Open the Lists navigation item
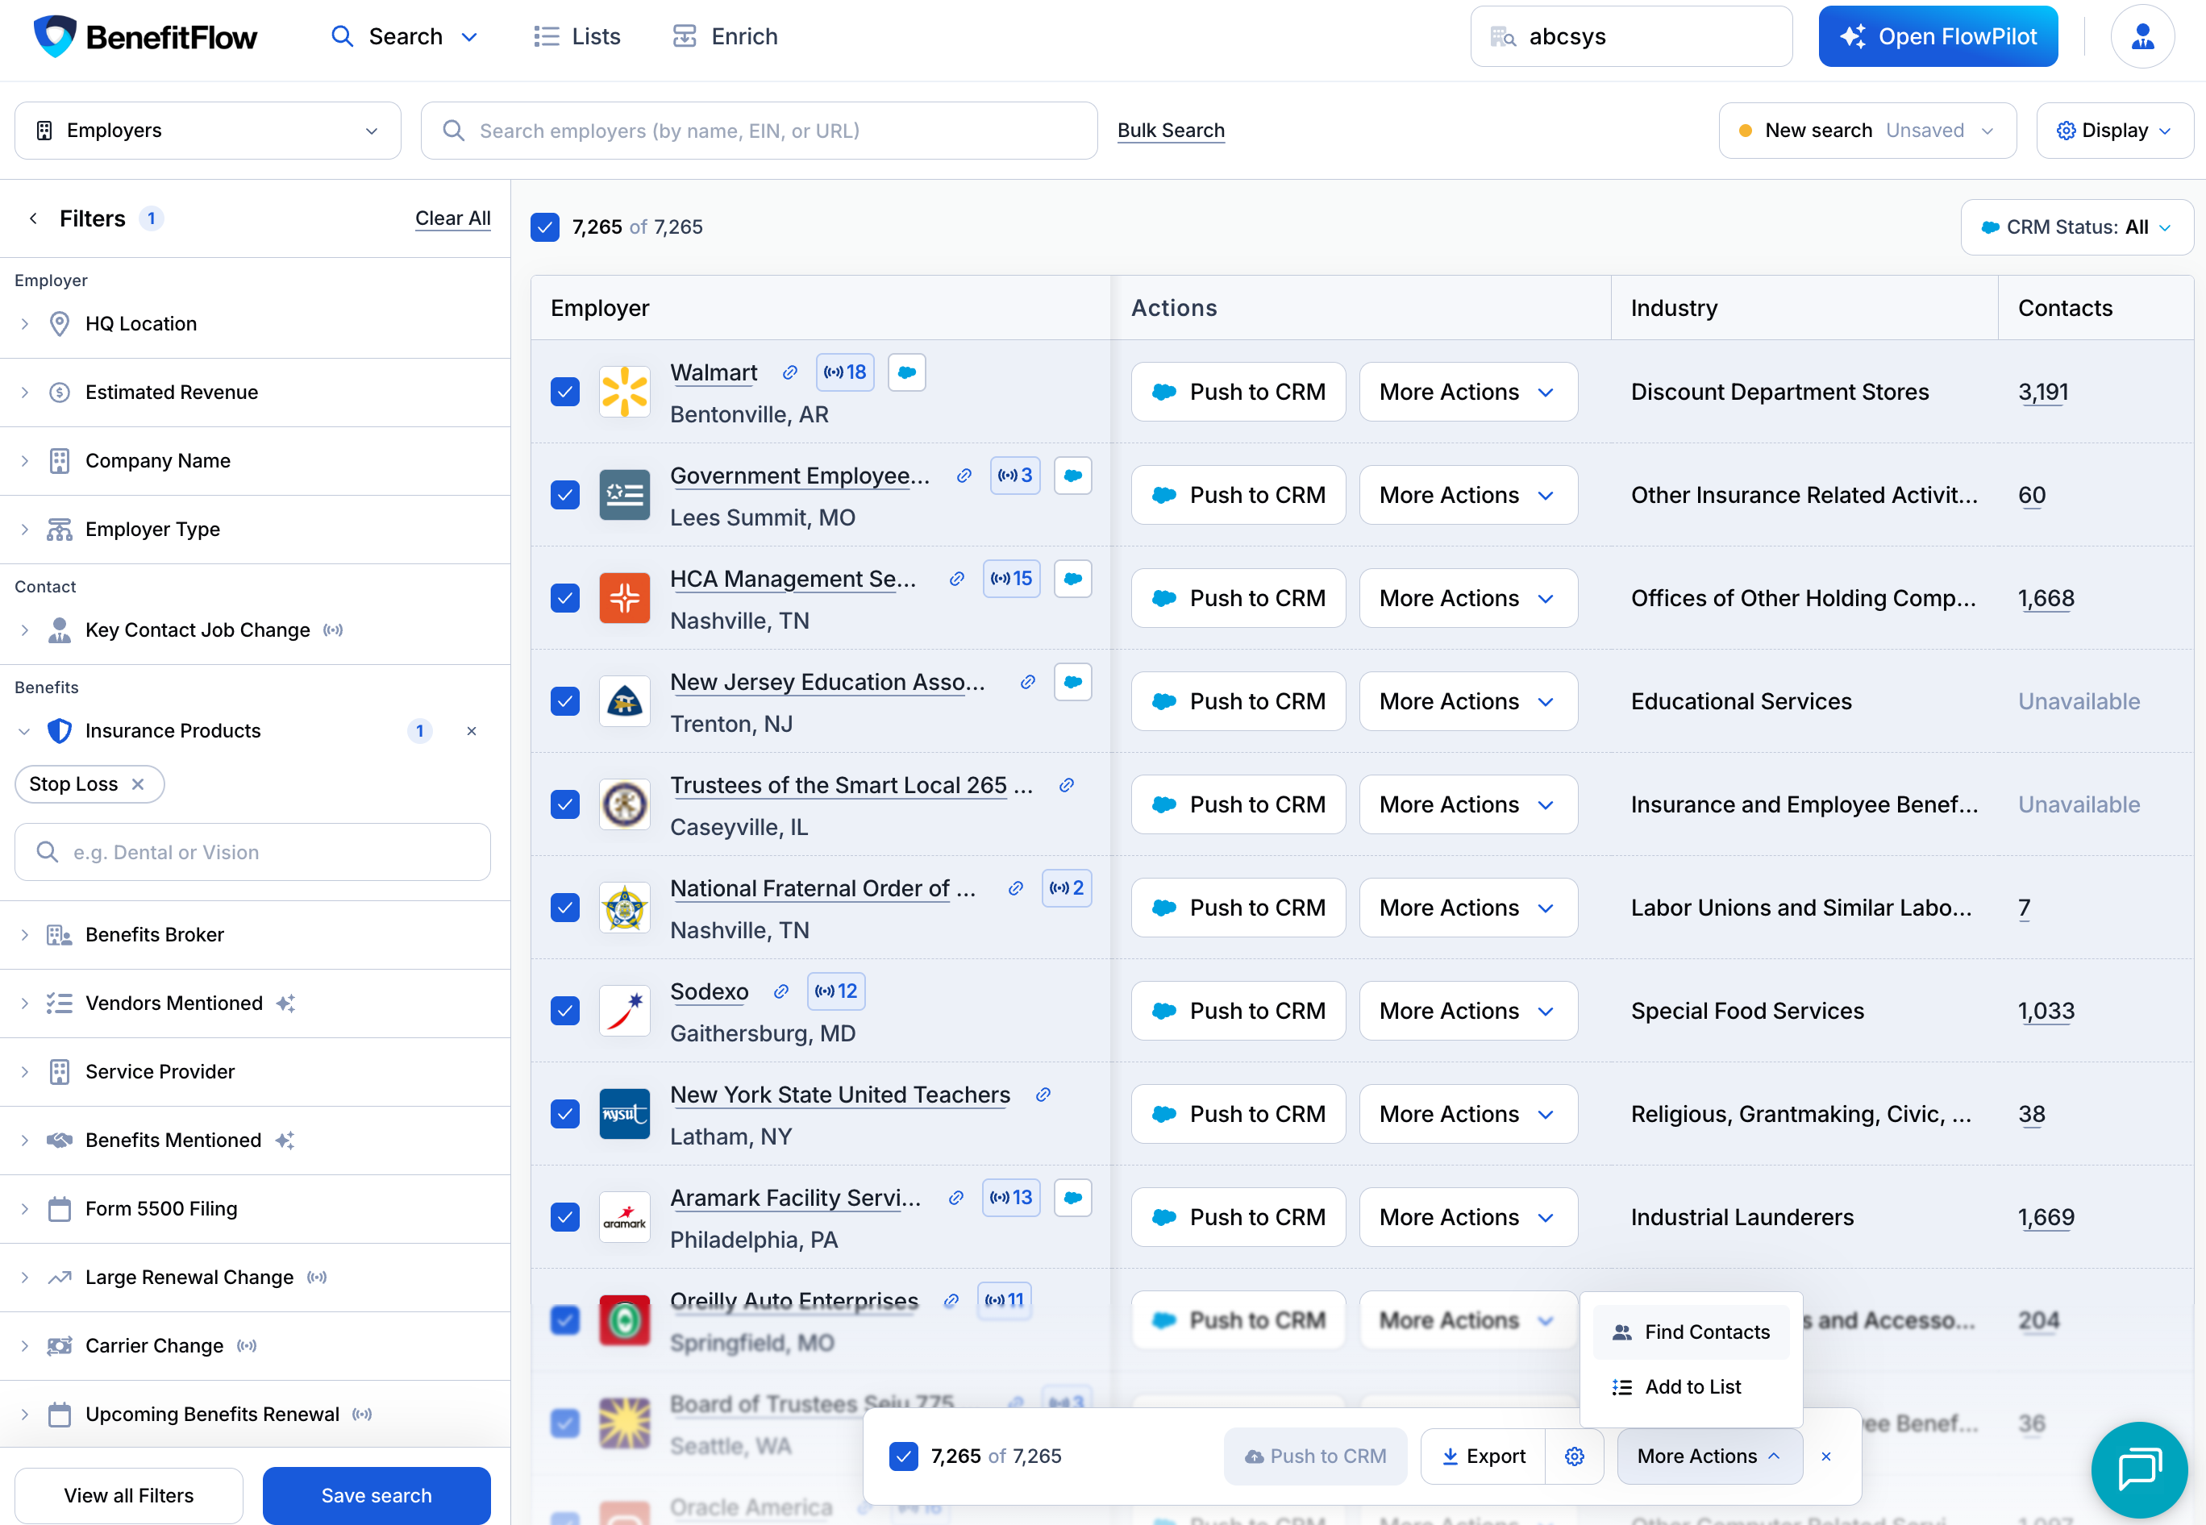This screenshot has height=1525, width=2206. tap(576, 36)
